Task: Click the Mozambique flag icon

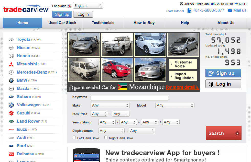Action: pos(123,87)
